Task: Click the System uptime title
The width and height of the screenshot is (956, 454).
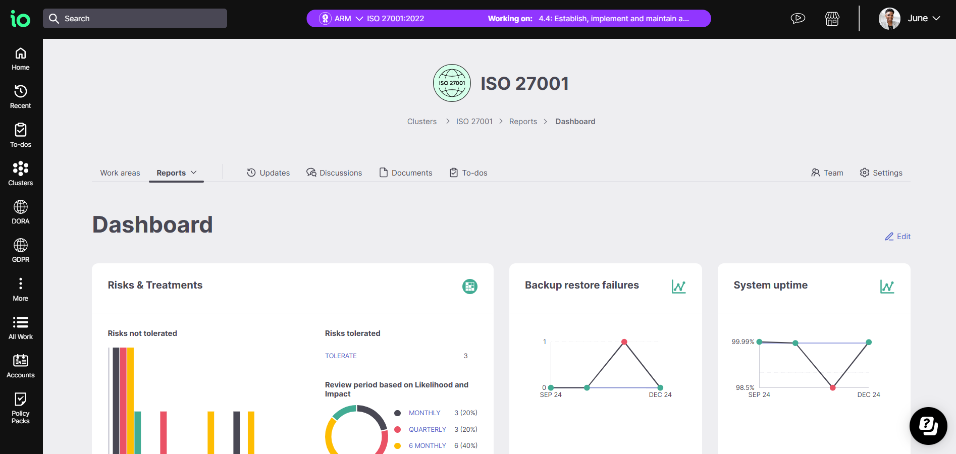Action: [x=771, y=285]
